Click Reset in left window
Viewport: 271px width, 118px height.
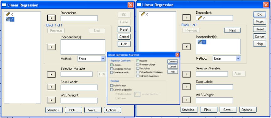click(x=124, y=29)
